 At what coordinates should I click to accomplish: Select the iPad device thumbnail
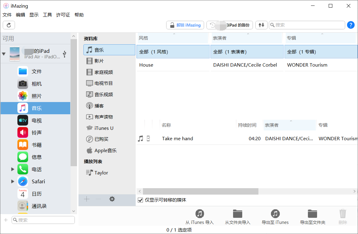point(15,54)
